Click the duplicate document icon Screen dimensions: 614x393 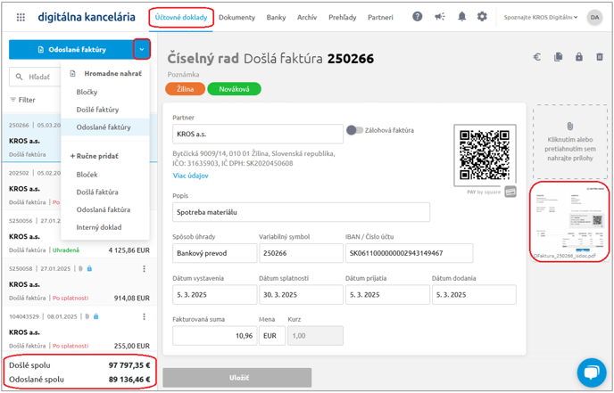(559, 57)
